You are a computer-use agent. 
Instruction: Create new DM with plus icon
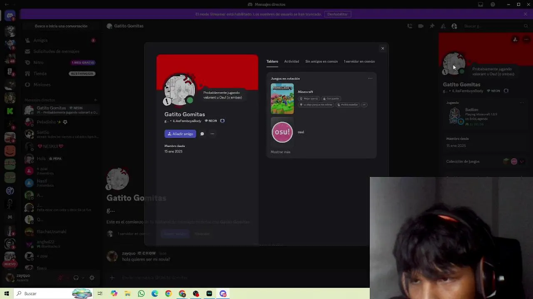click(95, 100)
